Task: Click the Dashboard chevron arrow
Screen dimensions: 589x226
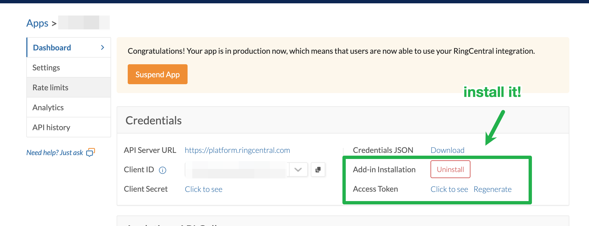Action: point(103,48)
